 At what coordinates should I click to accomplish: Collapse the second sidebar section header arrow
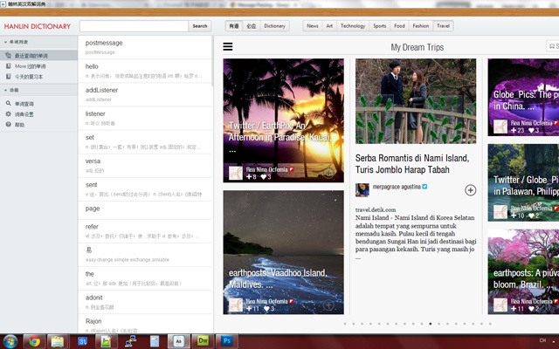click(x=5, y=90)
